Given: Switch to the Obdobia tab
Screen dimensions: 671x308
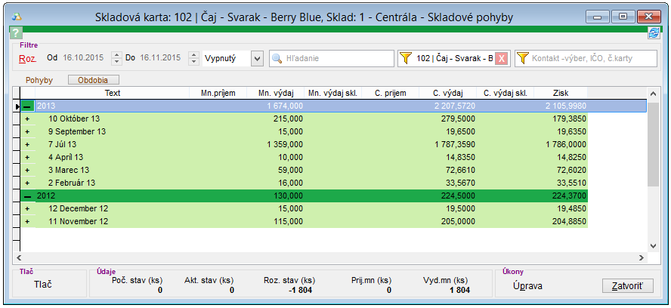Looking at the screenshot, I should 93,79.
